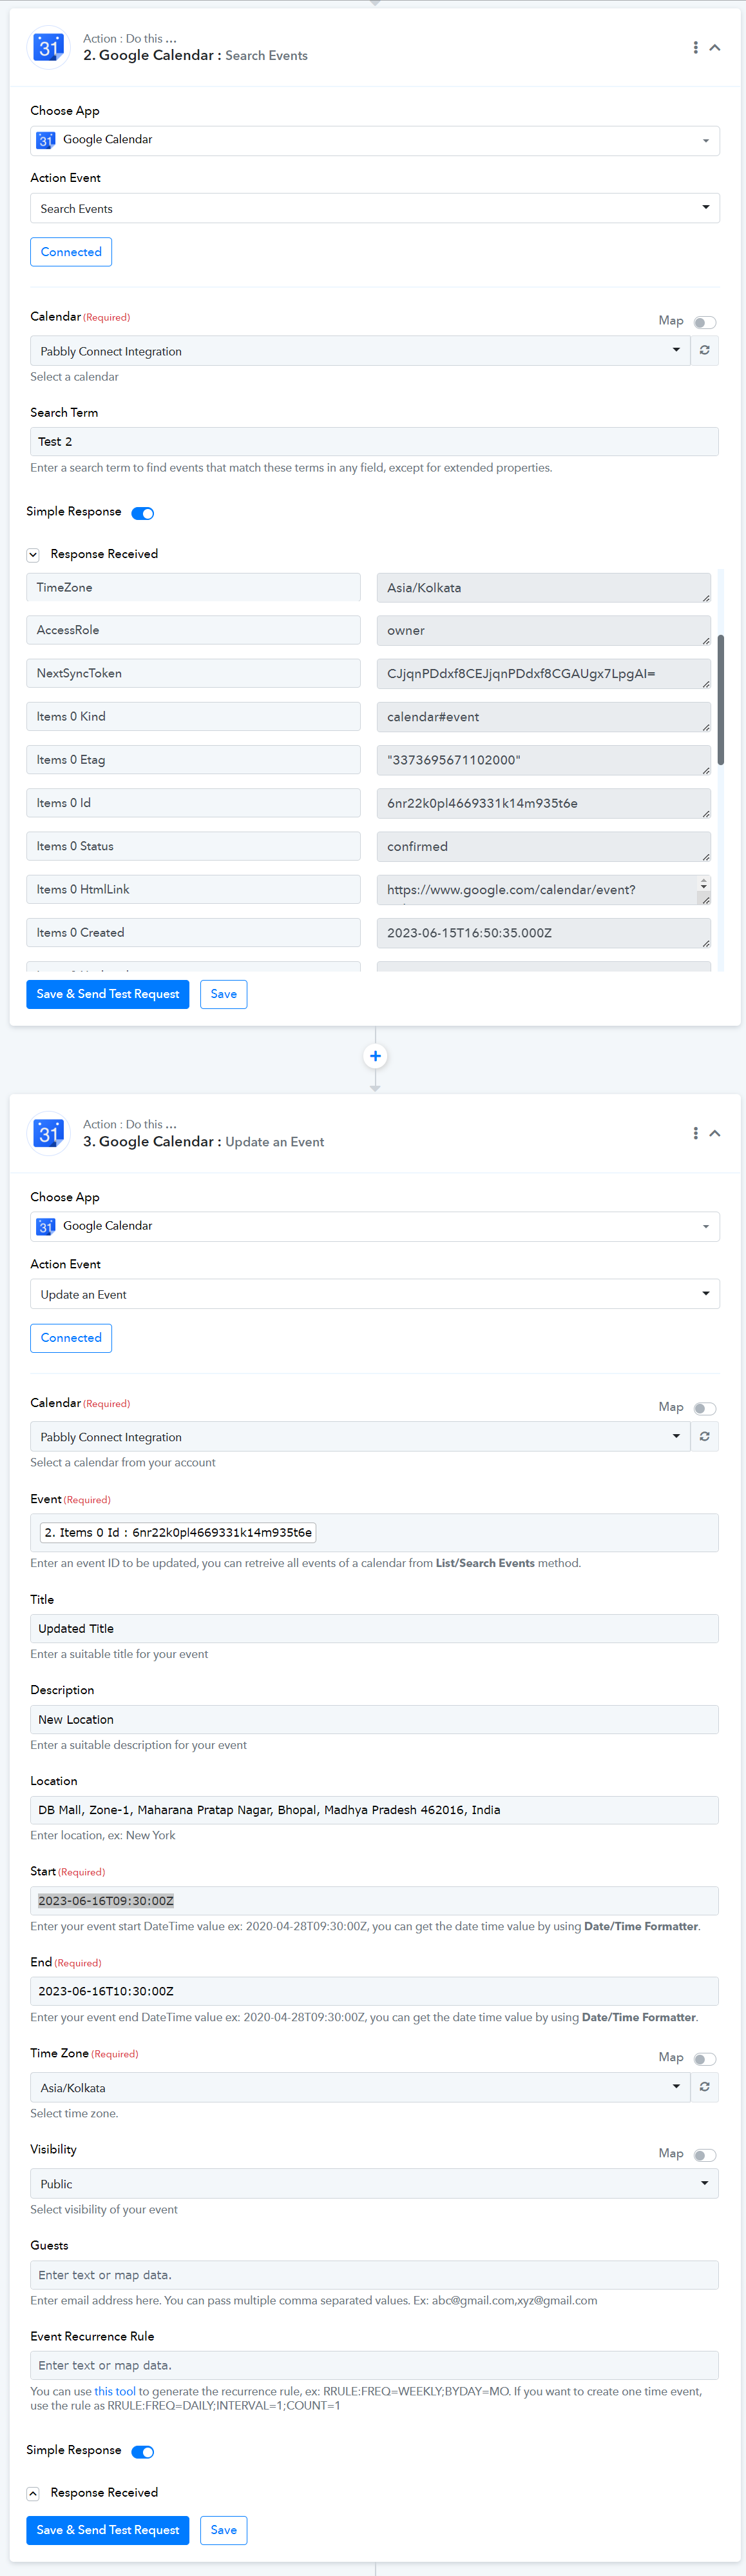This screenshot has width=746, height=2576.
Task: Click the confirmed status value field
Action: [x=543, y=846]
